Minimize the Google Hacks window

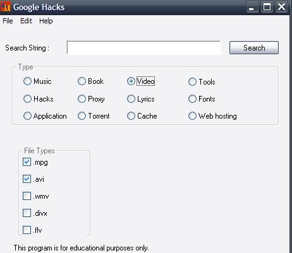pyautogui.click(x=252, y=7)
